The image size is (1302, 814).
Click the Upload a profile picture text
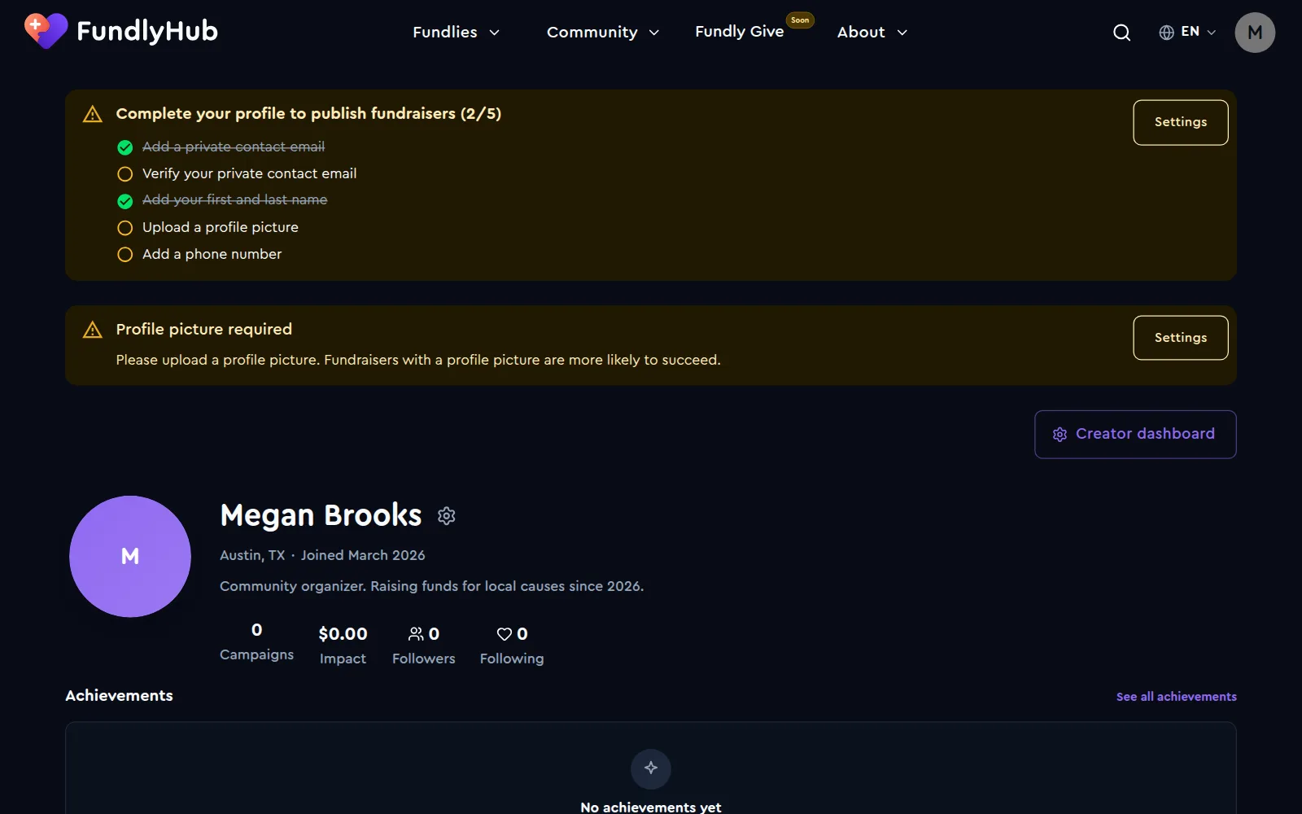[x=221, y=227]
